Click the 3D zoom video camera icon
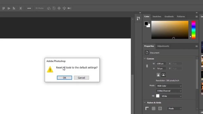Viewport: 203px width, 114px height. click(x=69, y=8)
